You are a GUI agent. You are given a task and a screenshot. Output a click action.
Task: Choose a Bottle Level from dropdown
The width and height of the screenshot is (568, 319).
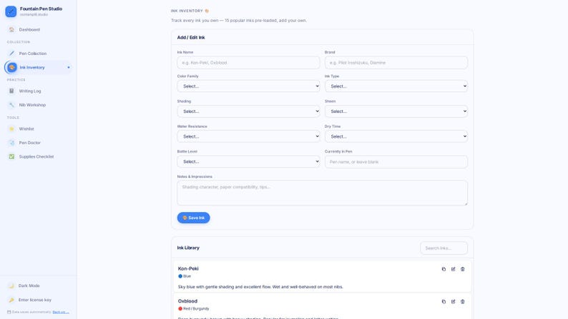[248, 161]
